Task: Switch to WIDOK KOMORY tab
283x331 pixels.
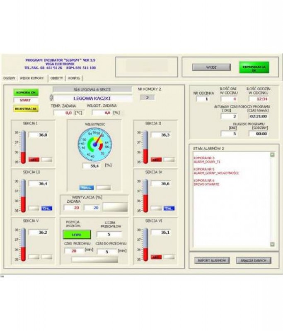Action: pos(32,78)
